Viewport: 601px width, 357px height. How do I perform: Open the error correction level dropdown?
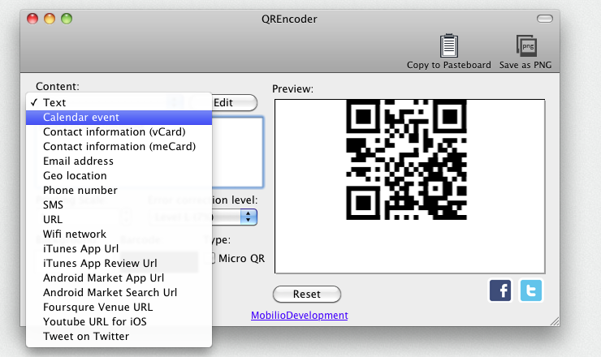point(234,217)
